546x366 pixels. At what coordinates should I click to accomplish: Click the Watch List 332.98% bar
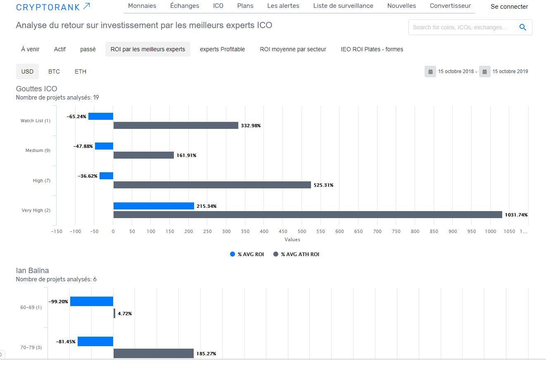(176, 125)
